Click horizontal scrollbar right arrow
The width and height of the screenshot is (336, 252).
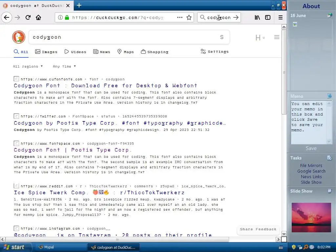278,239
